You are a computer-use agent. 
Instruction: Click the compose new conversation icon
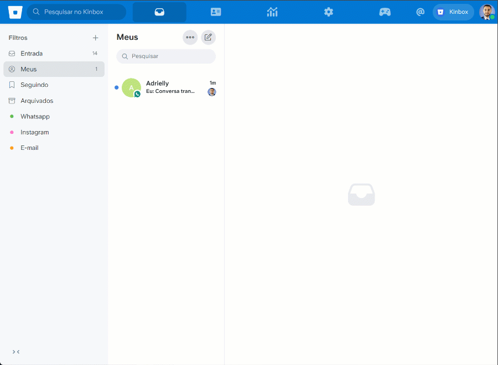(x=208, y=37)
